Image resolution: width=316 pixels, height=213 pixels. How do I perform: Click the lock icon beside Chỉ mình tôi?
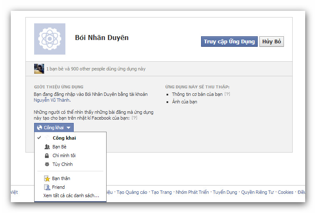[x=47, y=155]
